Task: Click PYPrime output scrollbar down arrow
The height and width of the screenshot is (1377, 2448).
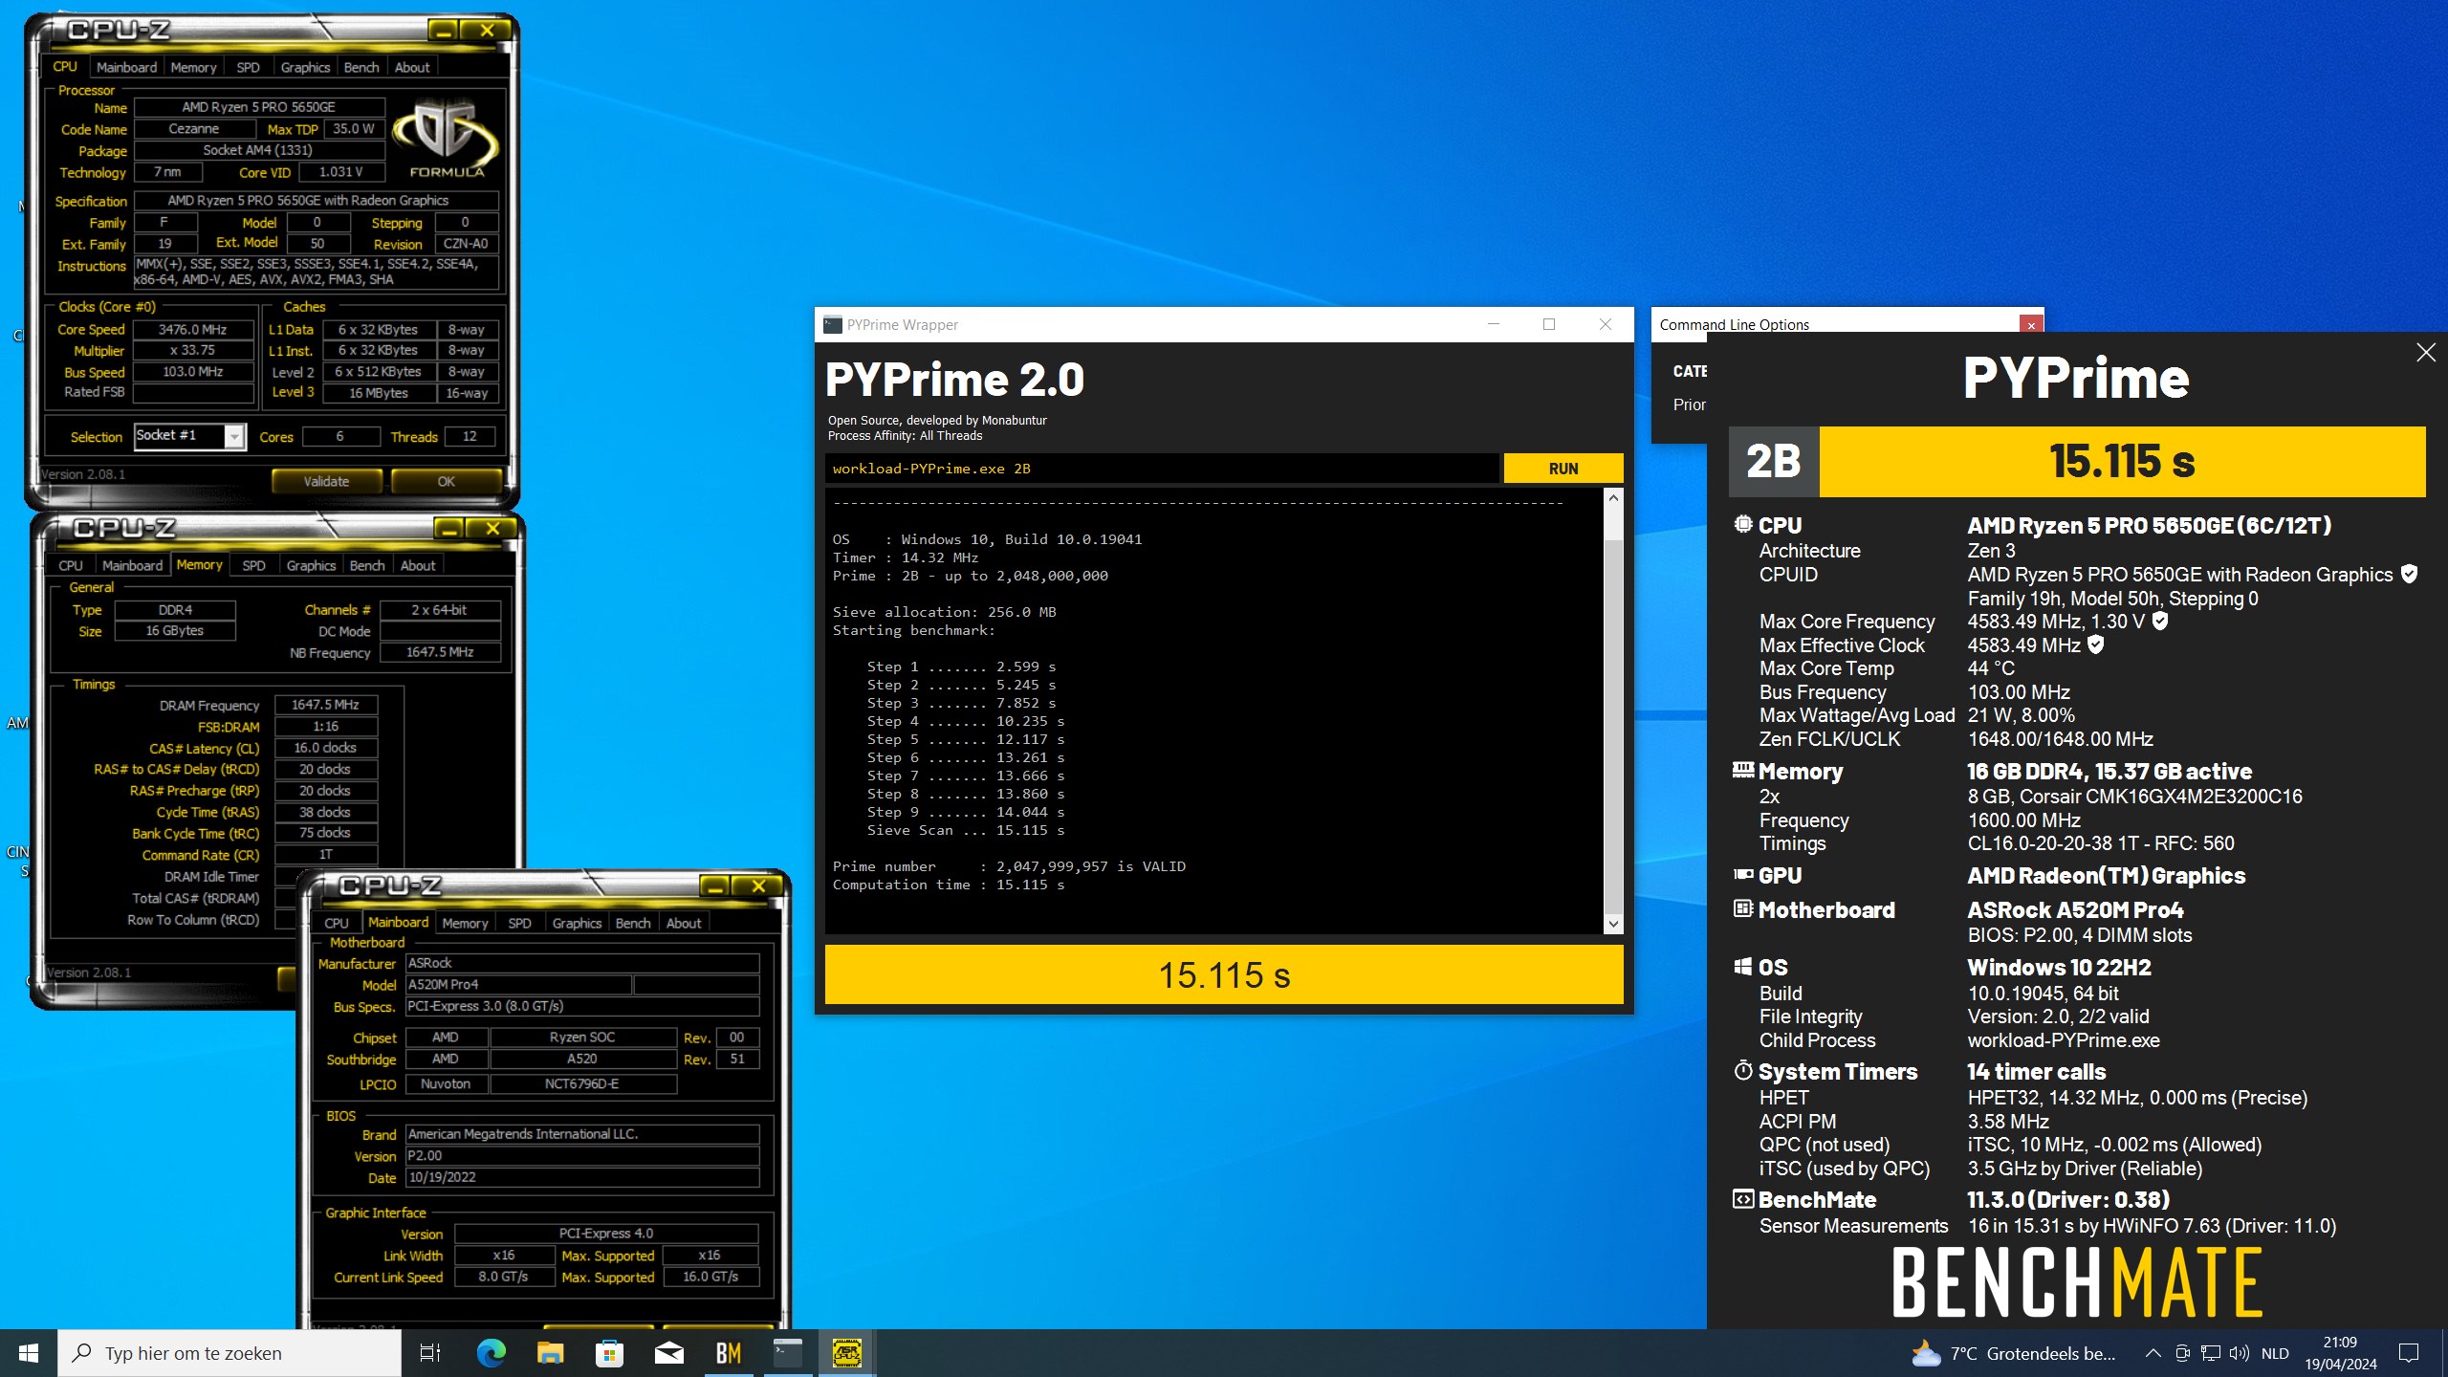Action: tap(1614, 924)
